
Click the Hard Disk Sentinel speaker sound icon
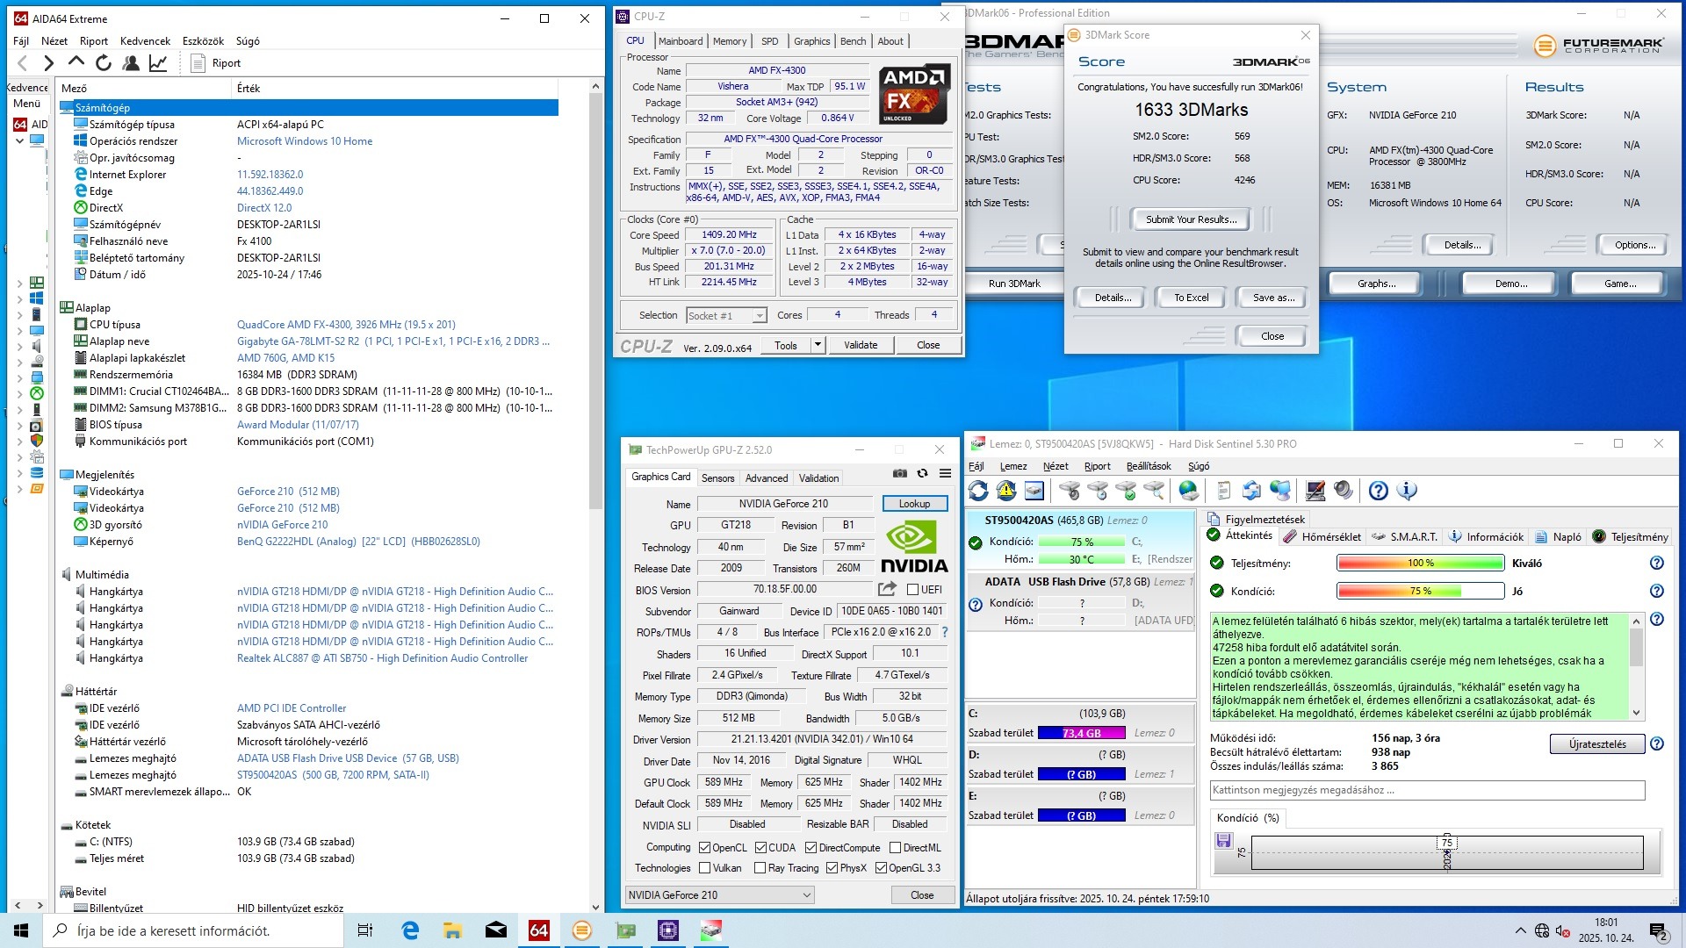tap(1343, 491)
